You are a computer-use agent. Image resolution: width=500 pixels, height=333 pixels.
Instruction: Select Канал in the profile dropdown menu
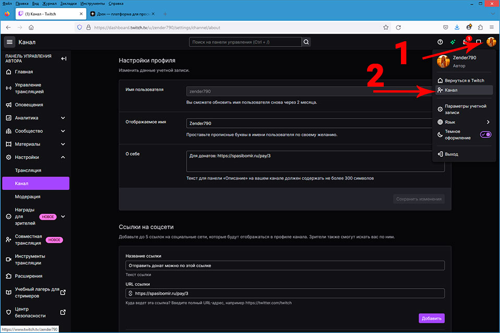point(464,90)
